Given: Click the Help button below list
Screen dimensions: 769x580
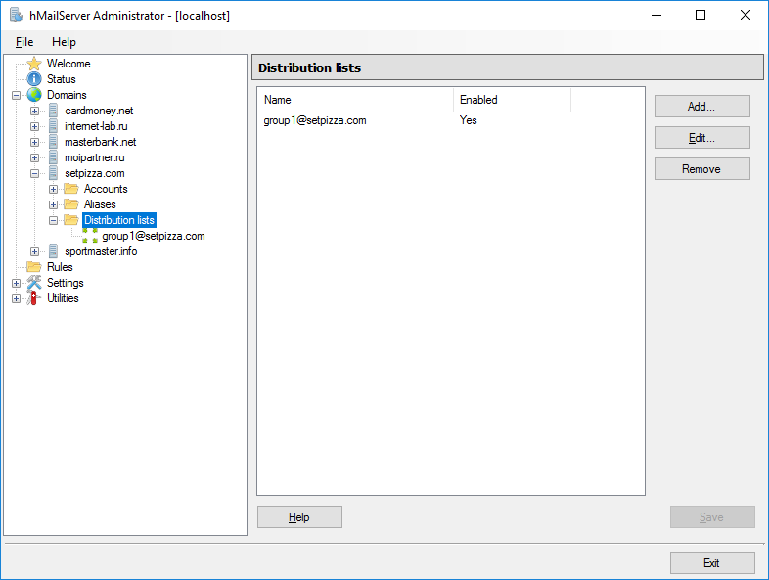Looking at the screenshot, I should [299, 517].
